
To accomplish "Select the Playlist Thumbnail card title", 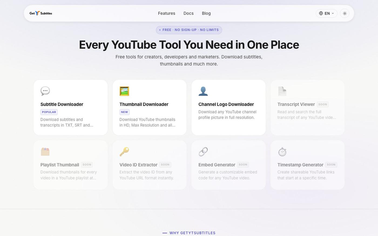I will 60,165.
